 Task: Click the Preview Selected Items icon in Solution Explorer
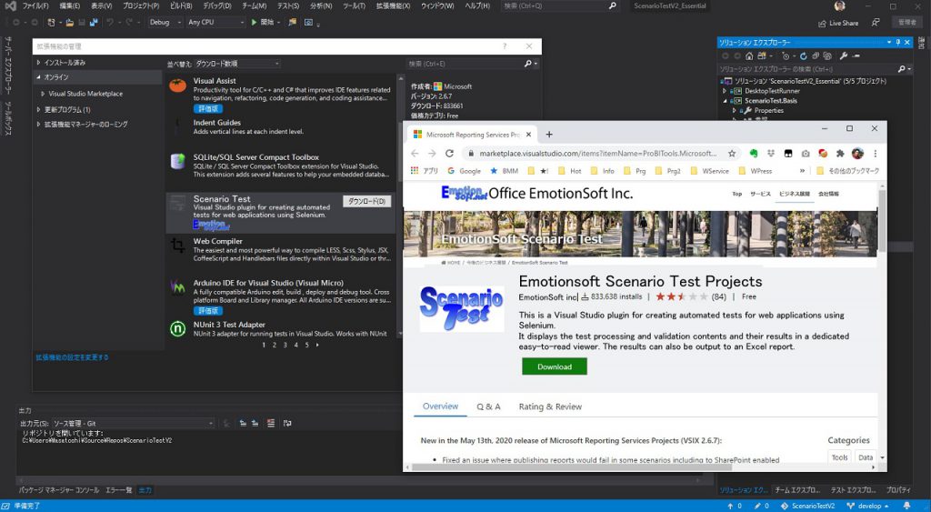(856, 55)
